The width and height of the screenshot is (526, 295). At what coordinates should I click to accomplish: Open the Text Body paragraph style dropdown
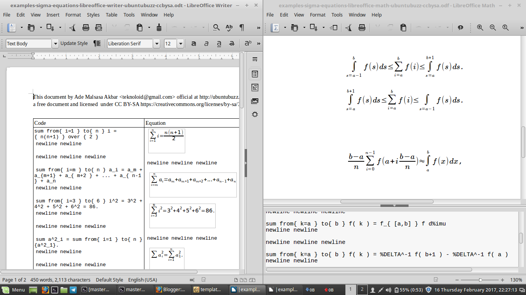coord(56,43)
